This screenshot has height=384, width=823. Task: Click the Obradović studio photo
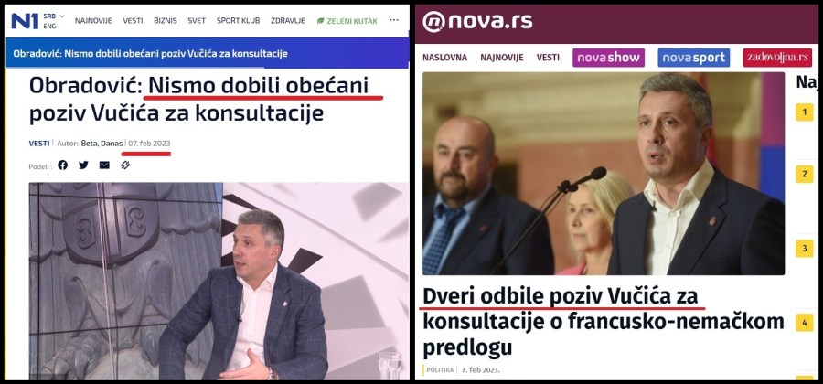coord(219,281)
